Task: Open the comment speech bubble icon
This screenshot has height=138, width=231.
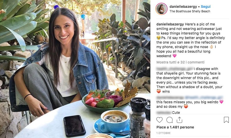Action: 170,120
